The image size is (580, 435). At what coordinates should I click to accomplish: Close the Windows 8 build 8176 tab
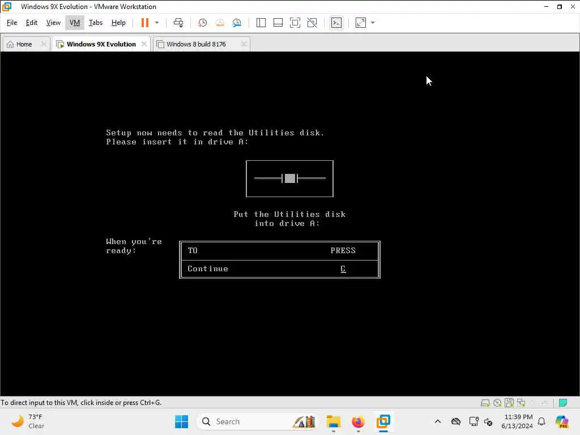[244, 44]
